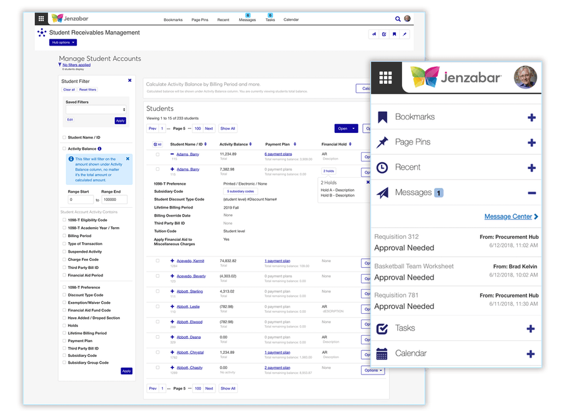Open Page Pins in the top navigation

coord(200,20)
